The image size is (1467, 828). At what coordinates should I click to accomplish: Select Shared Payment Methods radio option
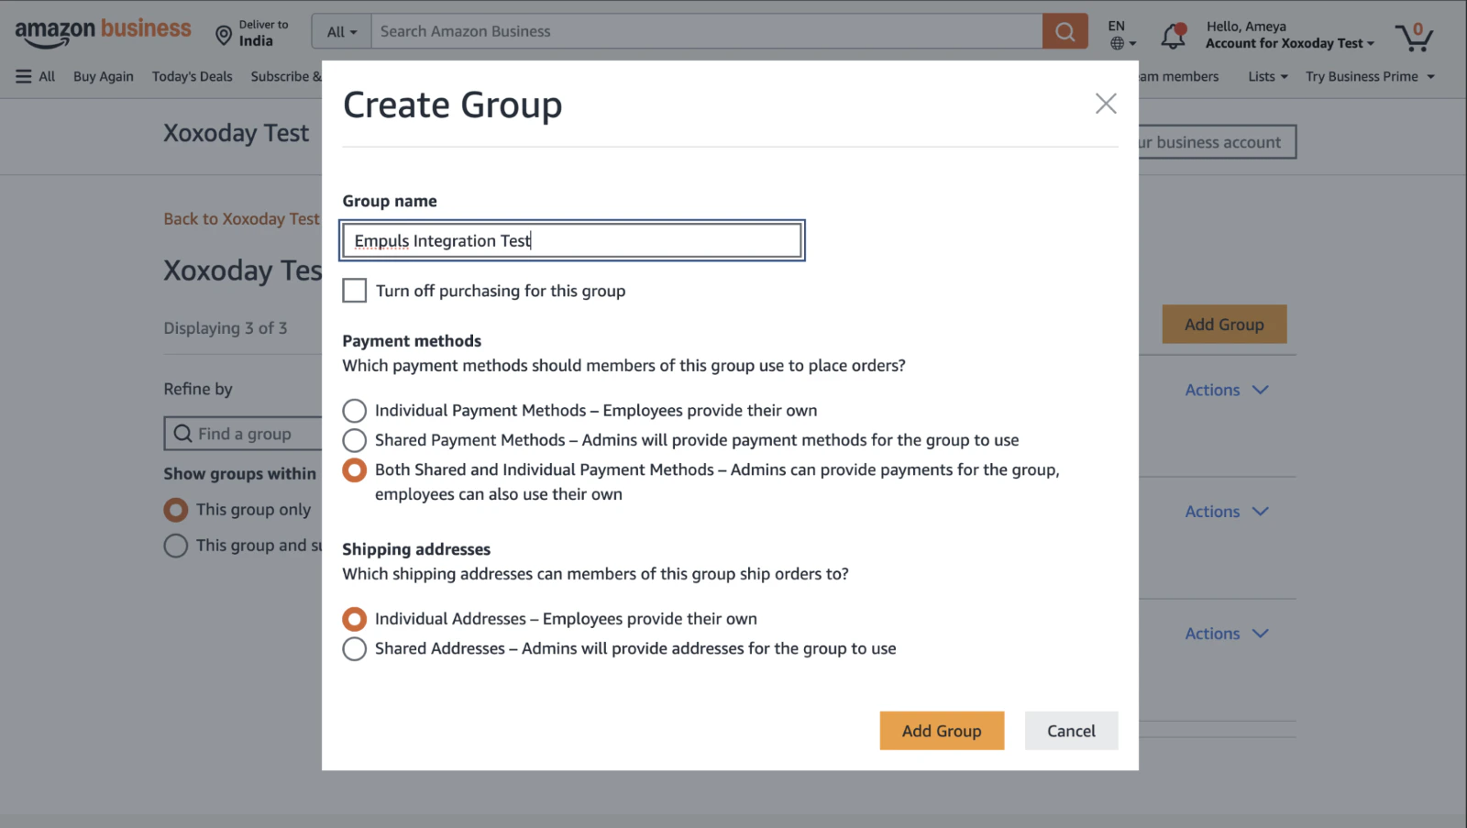point(354,440)
